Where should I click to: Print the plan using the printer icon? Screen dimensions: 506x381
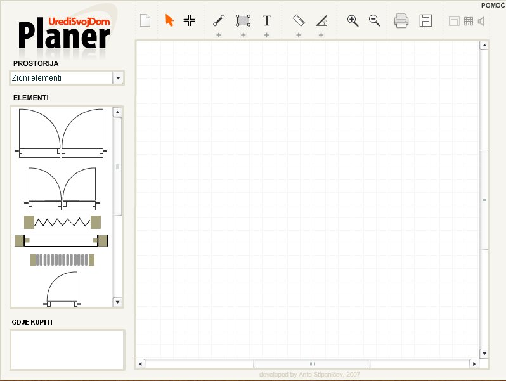pyautogui.click(x=401, y=20)
